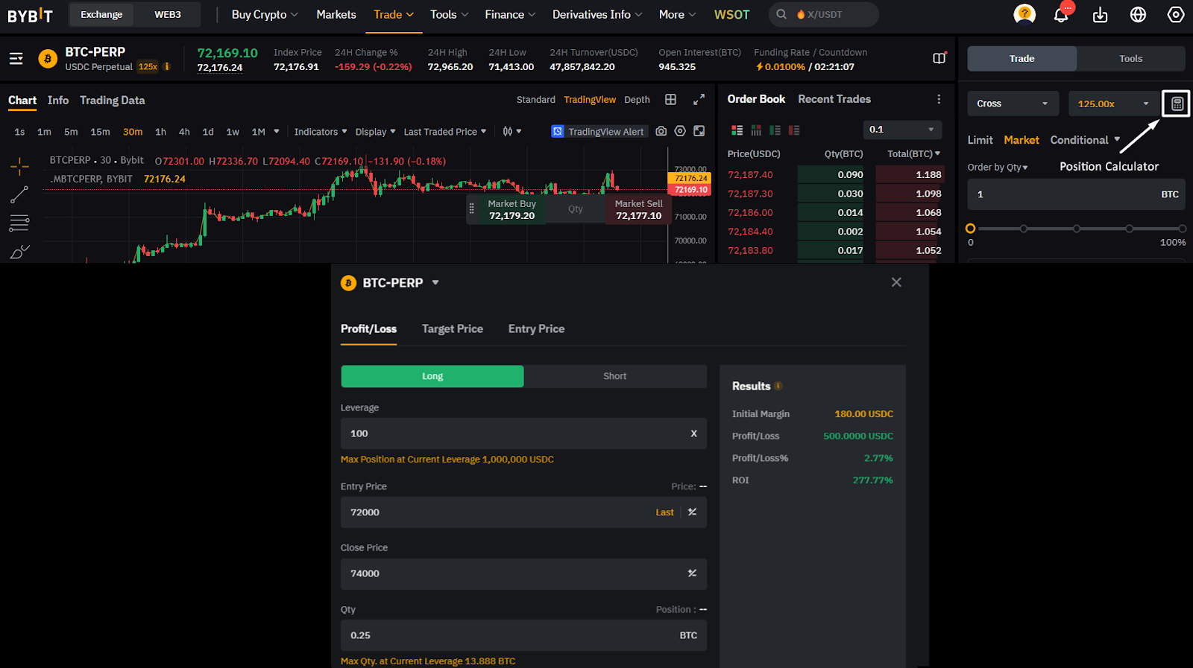
Task: Click the info icon next to Results
Action: tap(778, 386)
